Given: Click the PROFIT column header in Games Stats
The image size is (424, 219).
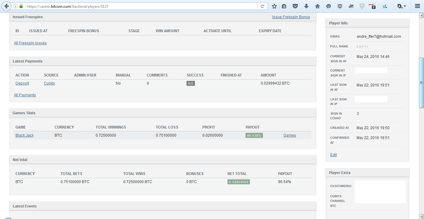Looking at the screenshot, I should pos(209,127).
